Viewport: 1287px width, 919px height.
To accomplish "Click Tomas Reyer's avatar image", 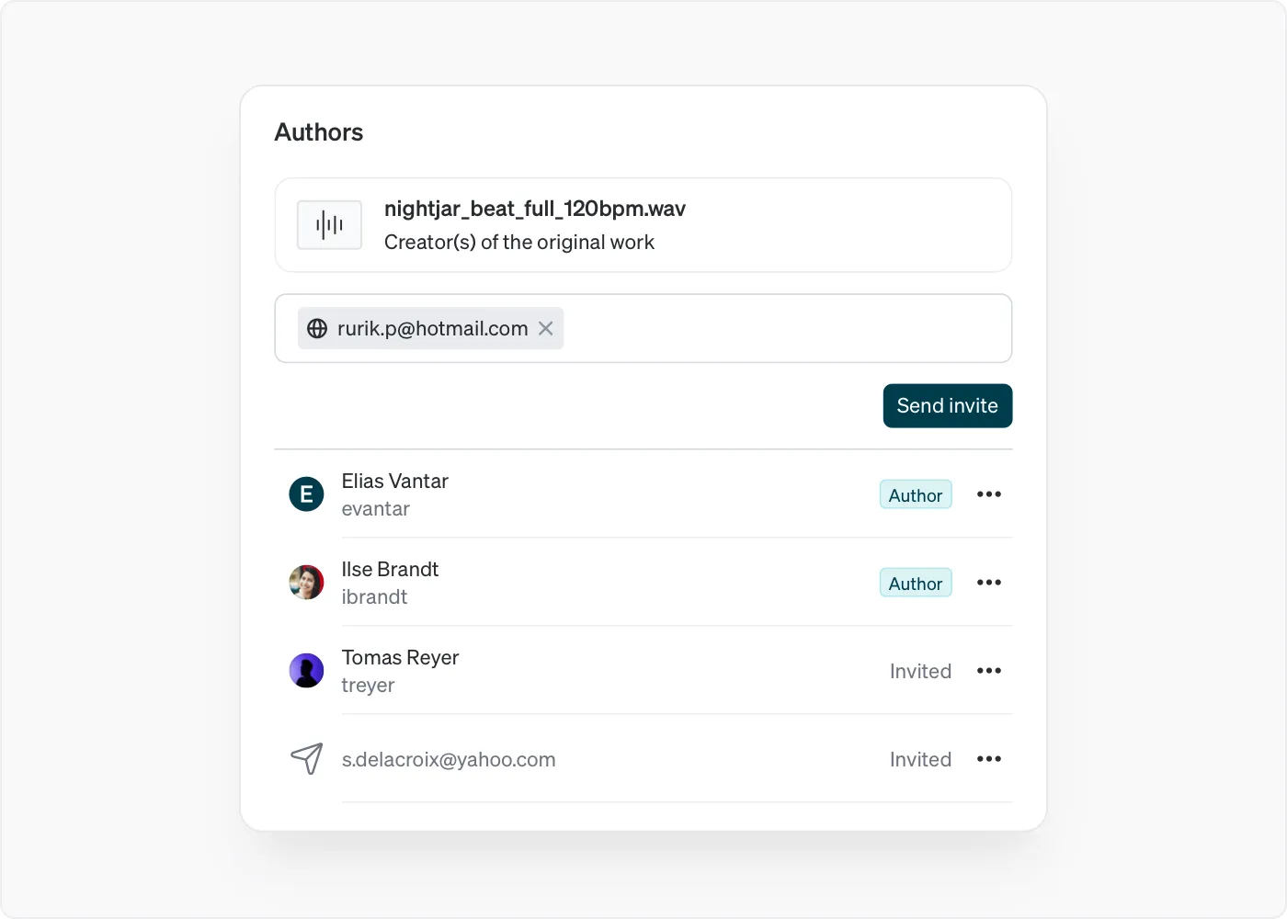I will (x=306, y=671).
